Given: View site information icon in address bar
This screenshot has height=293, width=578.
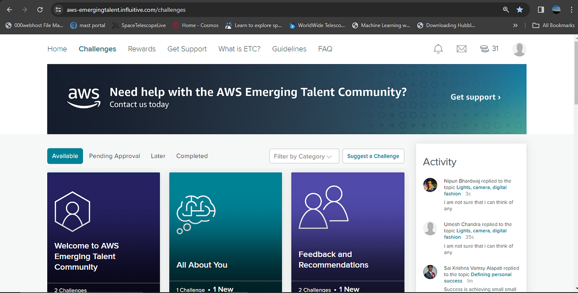Looking at the screenshot, I should [x=59, y=9].
